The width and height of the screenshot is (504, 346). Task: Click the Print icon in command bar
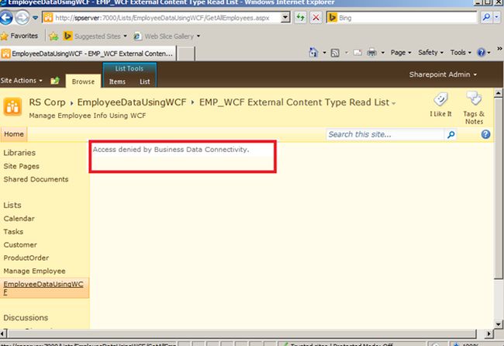(x=371, y=53)
